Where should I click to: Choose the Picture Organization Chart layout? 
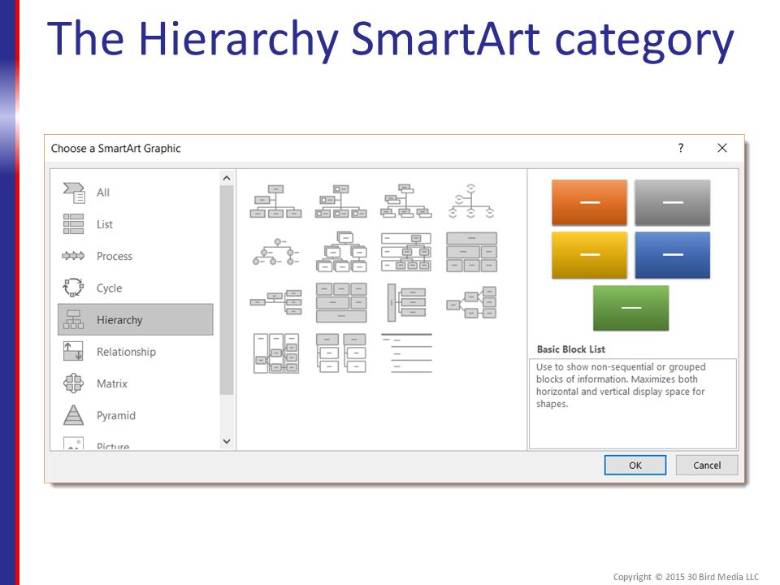[x=340, y=201]
